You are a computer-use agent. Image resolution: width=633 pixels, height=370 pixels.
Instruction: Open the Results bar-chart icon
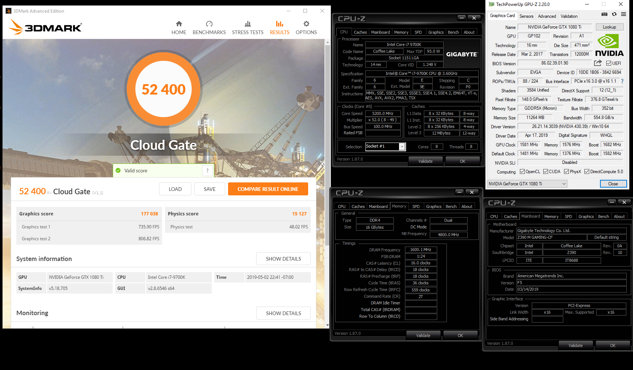point(280,24)
